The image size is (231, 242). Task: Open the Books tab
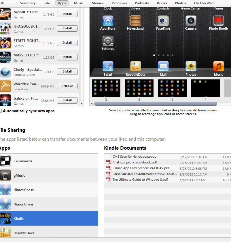point(162,3)
